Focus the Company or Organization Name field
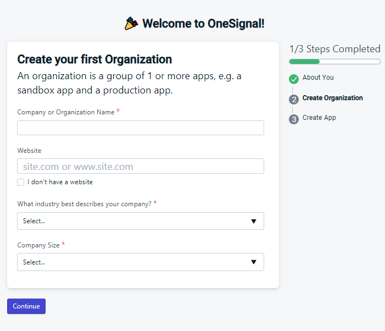Viewport: 385px width, 331px height. 141,128
